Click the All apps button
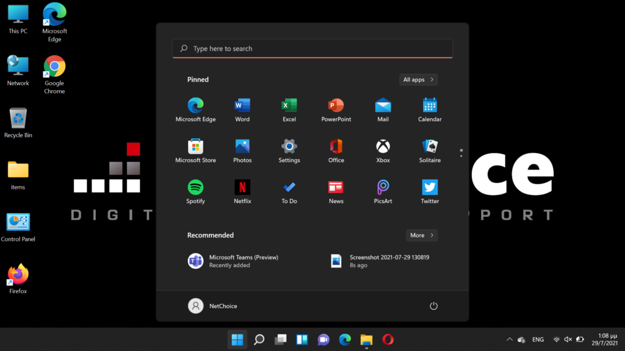Viewport: 625px width, 351px height. point(418,80)
